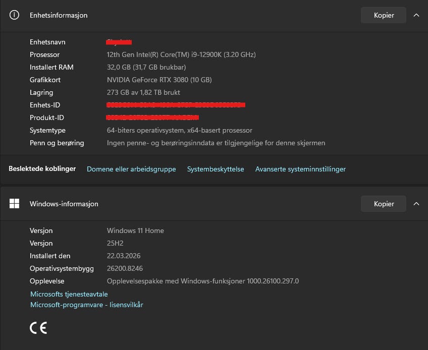Open Domene eller arbeidsgruppe link

click(131, 169)
